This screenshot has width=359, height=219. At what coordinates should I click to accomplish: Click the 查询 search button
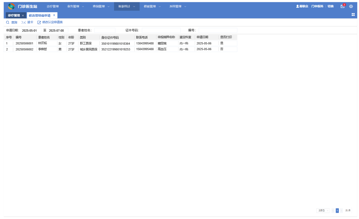[x=11, y=22]
